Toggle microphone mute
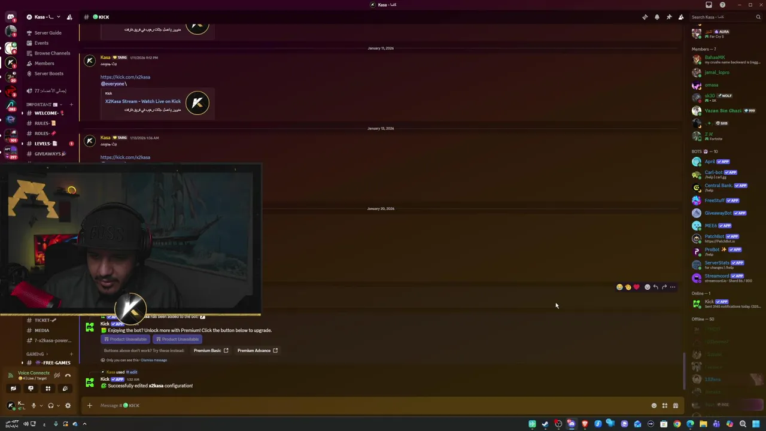Image resolution: width=766 pixels, height=431 pixels. click(34, 405)
